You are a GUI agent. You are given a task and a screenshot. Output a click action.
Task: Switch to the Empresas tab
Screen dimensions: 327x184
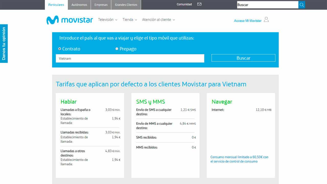tap(101, 5)
